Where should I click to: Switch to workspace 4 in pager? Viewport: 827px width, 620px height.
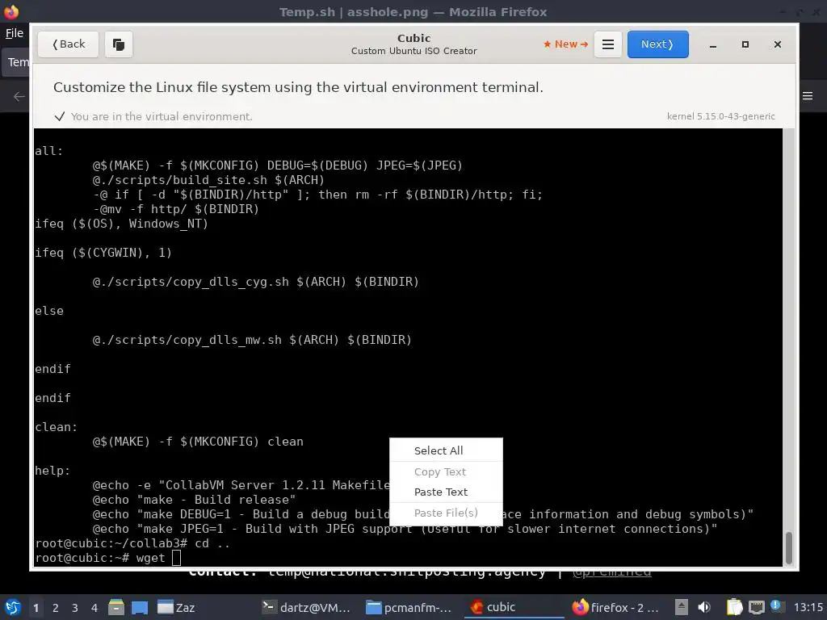coord(94,608)
